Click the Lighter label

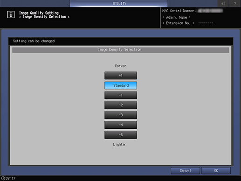click(119, 145)
